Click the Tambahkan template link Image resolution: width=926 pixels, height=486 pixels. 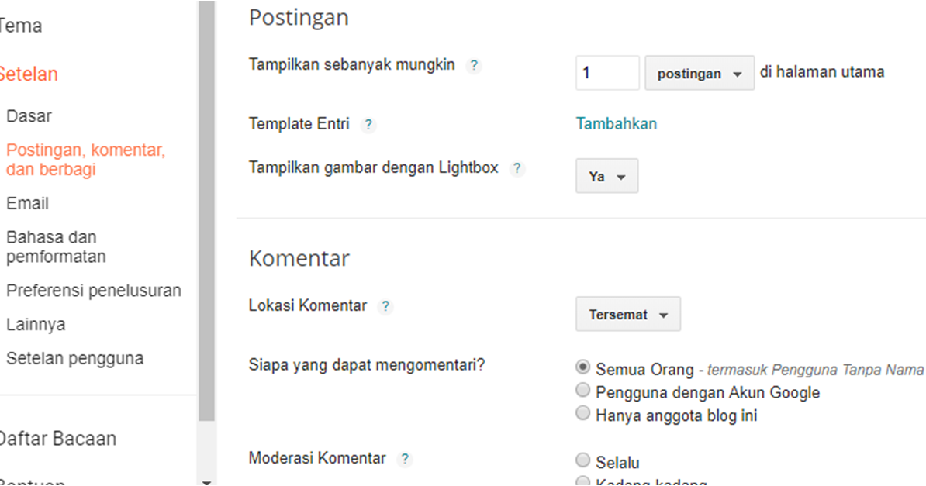(616, 124)
